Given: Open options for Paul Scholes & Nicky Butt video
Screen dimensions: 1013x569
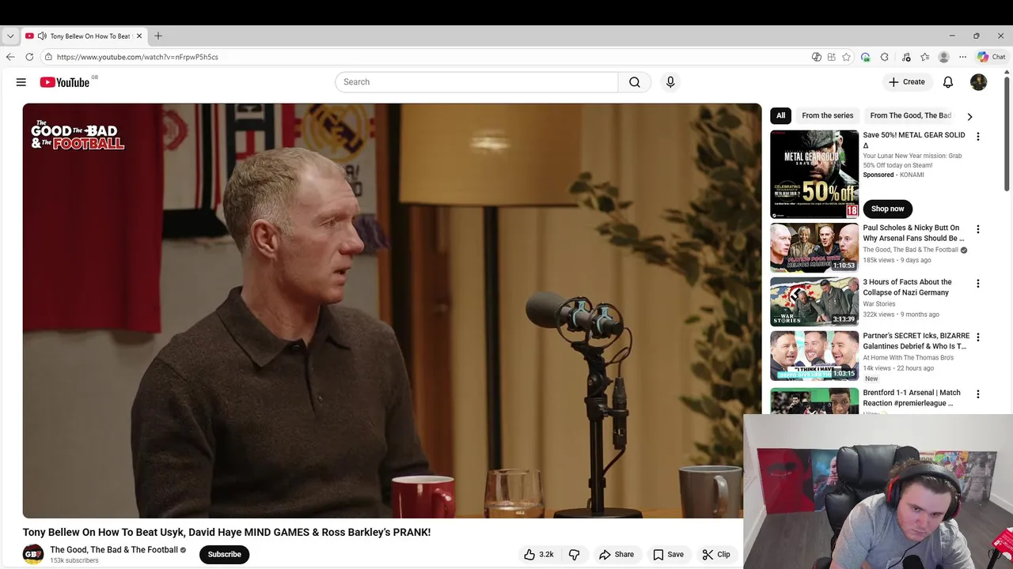Looking at the screenshot, I should (978, 229).
